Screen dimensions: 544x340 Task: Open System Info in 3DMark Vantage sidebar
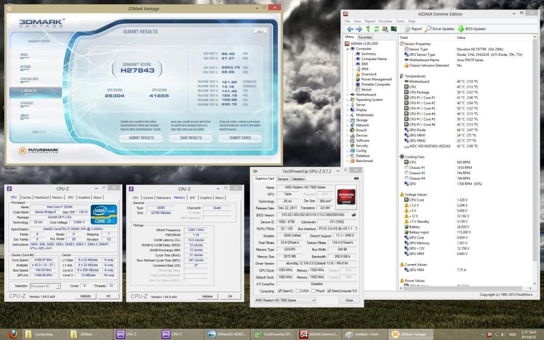pos(30,79)
